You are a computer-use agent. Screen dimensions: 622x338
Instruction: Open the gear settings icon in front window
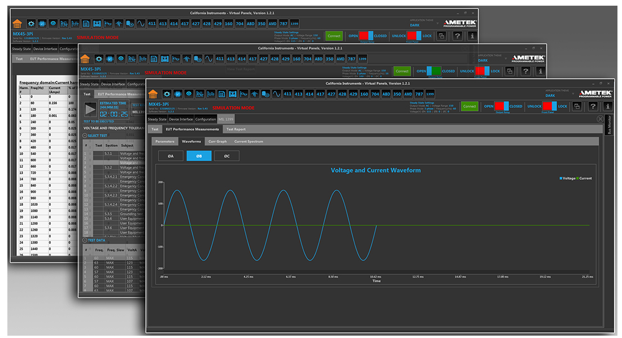[x=167, y=94]
